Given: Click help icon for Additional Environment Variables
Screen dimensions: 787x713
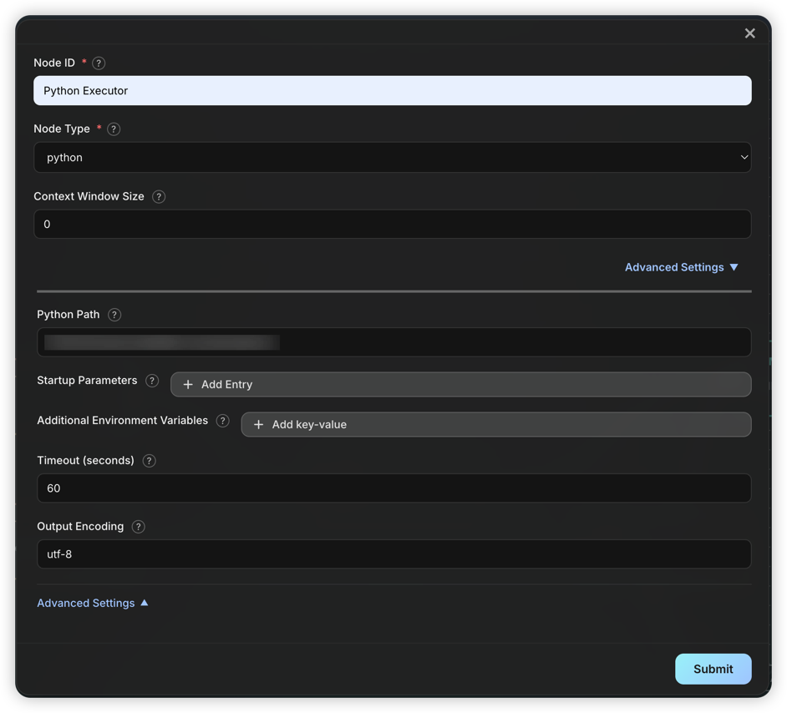Looking at the screenshot, I should (222, 421).
